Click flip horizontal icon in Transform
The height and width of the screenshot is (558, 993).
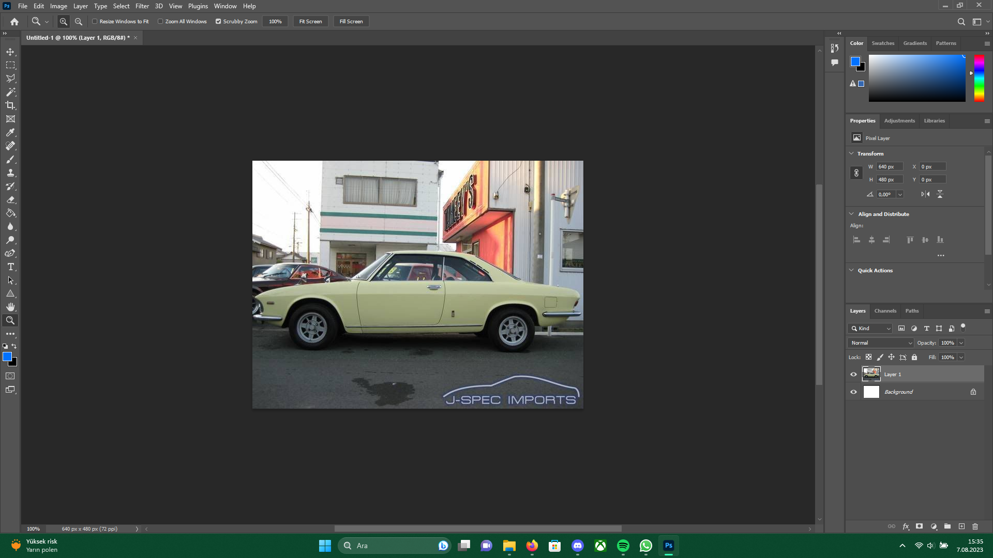coord(925,194)
